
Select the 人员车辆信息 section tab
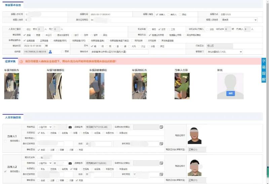coord(13,117)
